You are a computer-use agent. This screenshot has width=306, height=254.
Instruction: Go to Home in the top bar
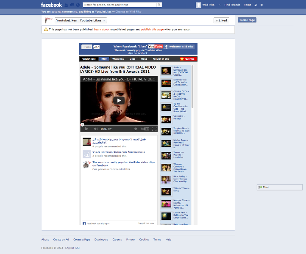click(247, 5)
